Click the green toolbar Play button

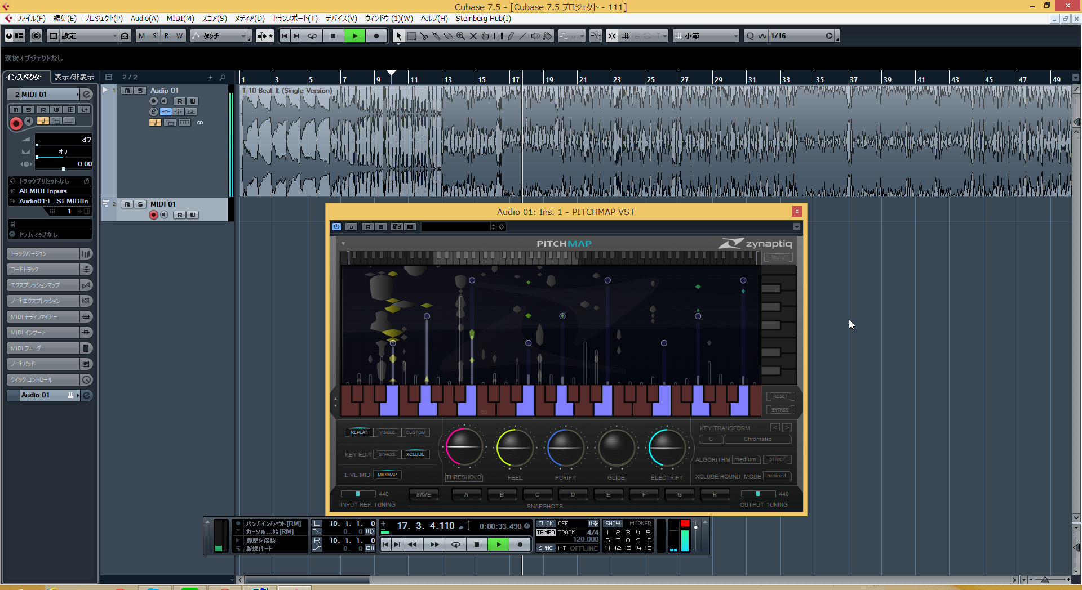tap(355, 36)
